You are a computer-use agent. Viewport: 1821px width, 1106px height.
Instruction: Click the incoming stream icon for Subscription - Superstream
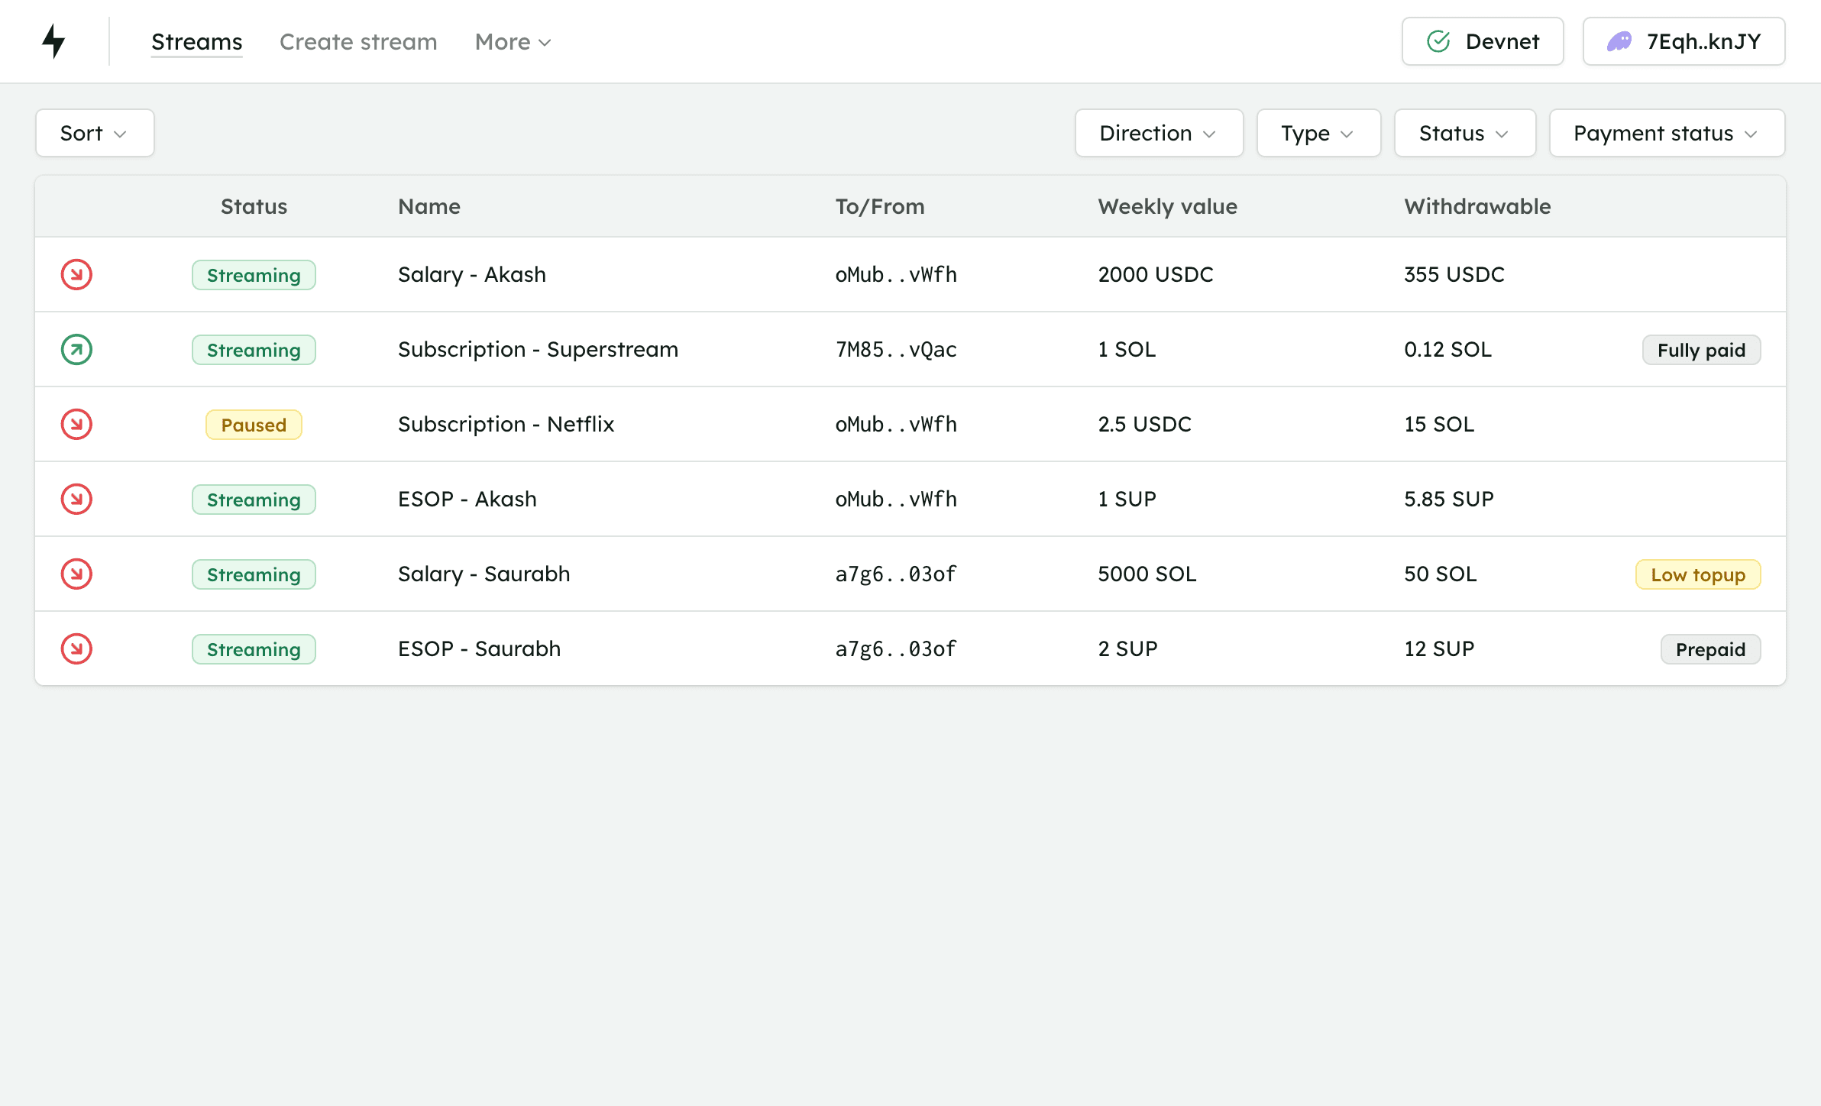pos(76,349)
